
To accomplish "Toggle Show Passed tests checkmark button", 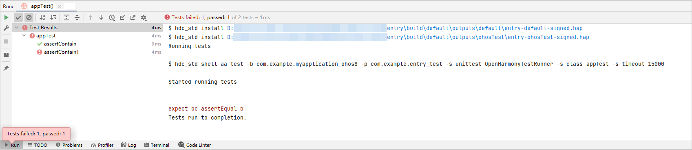I will (18, 17).
